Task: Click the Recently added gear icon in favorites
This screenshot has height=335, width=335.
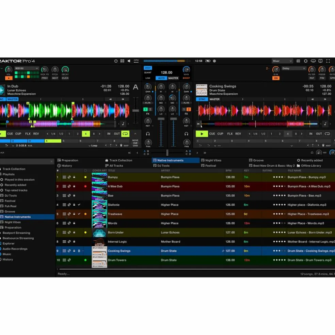Action: pos(299,160)
